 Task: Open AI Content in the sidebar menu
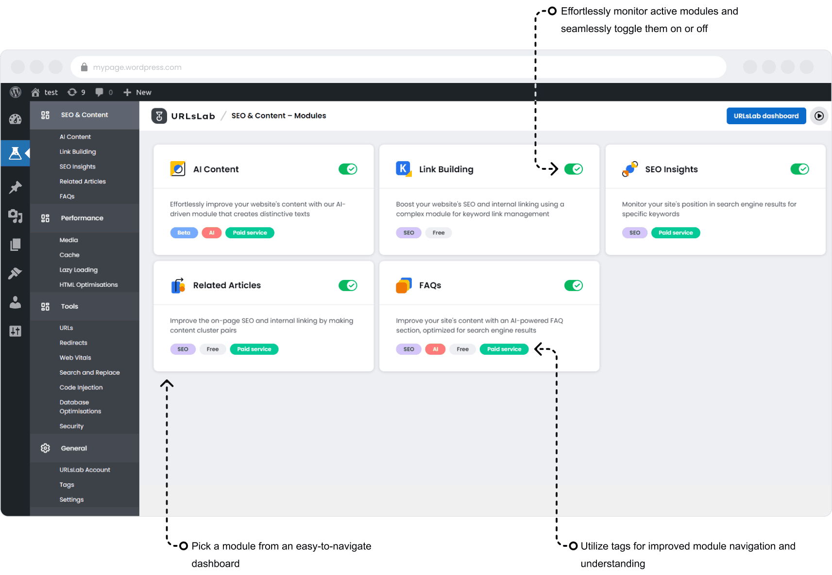point(75,137)
